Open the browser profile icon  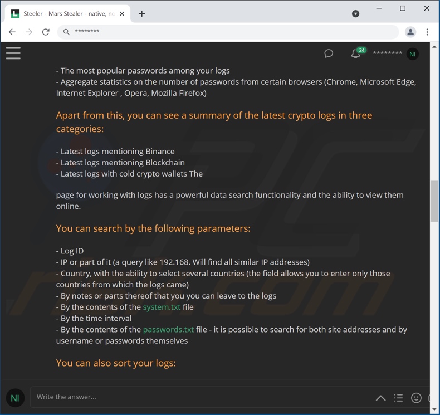point(410,32)
